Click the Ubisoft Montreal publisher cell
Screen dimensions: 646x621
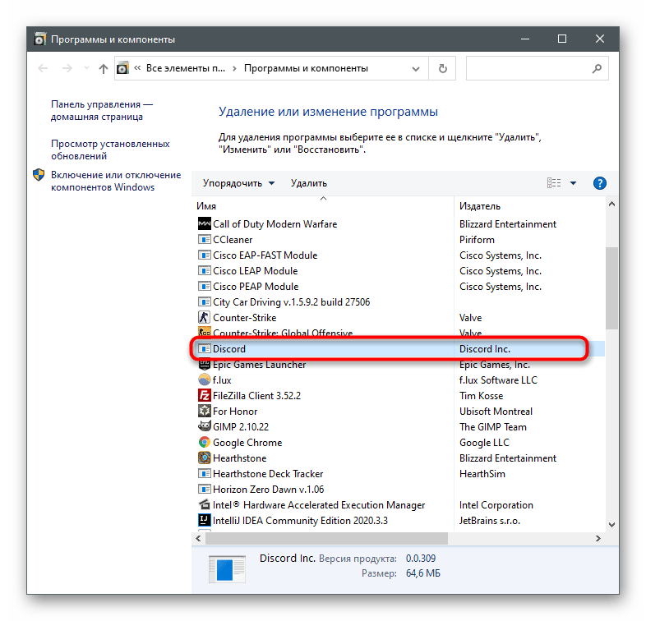point(496,411)
